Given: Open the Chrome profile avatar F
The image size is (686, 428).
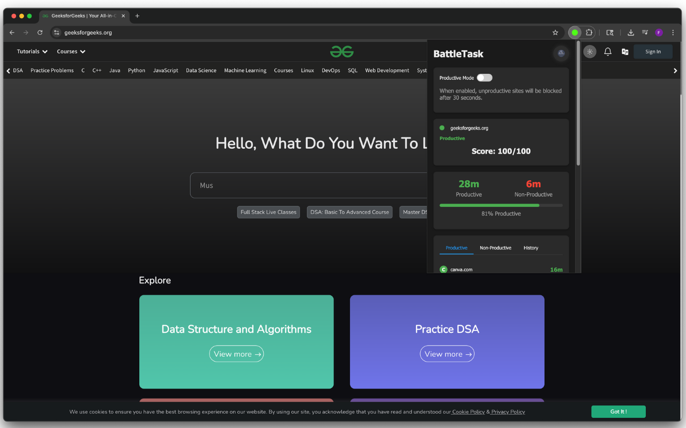Looking at the screenshot, I should point(659,33).
